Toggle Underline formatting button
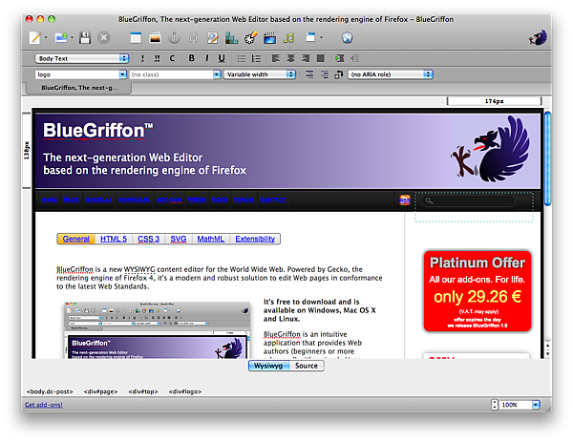Image resolution: width=573 pixels, height=442 pixels. pyautogui.click(x=222, y=58)
